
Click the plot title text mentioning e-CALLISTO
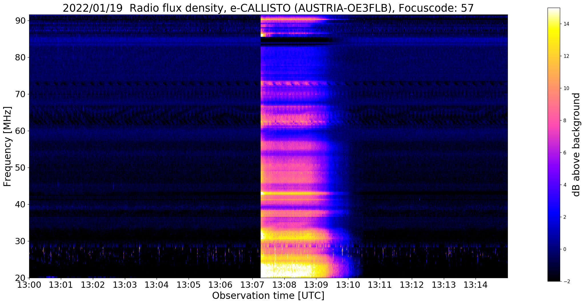[268, 8]
